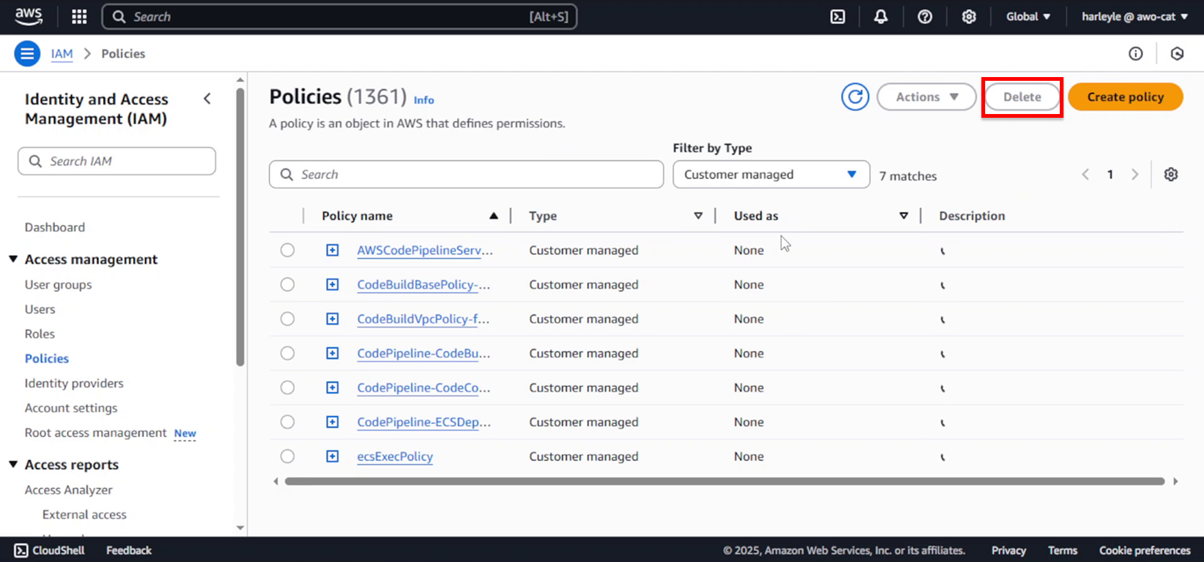Expand CodeBuildBasePolicy row details
1204x562 pixels.
332,285
